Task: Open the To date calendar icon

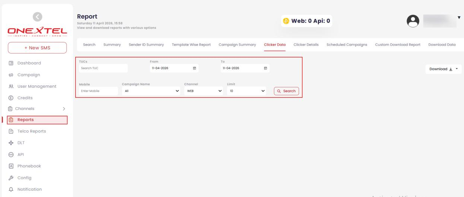Action: 265,68
